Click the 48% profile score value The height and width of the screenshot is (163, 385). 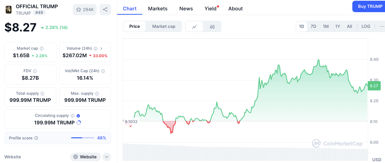101,138
